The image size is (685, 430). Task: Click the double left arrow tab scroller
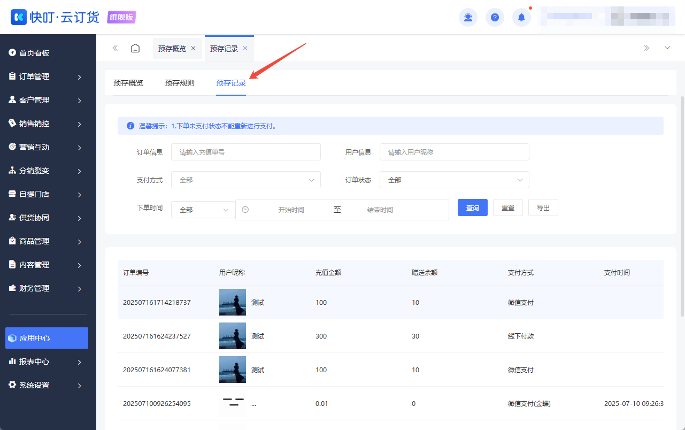click(x=115, y=48)
